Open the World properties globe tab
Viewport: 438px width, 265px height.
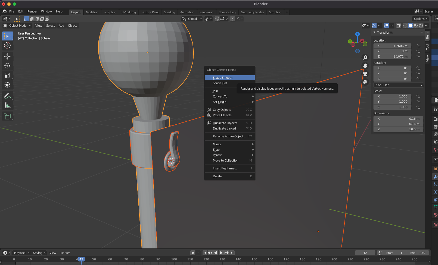point(435,150)
